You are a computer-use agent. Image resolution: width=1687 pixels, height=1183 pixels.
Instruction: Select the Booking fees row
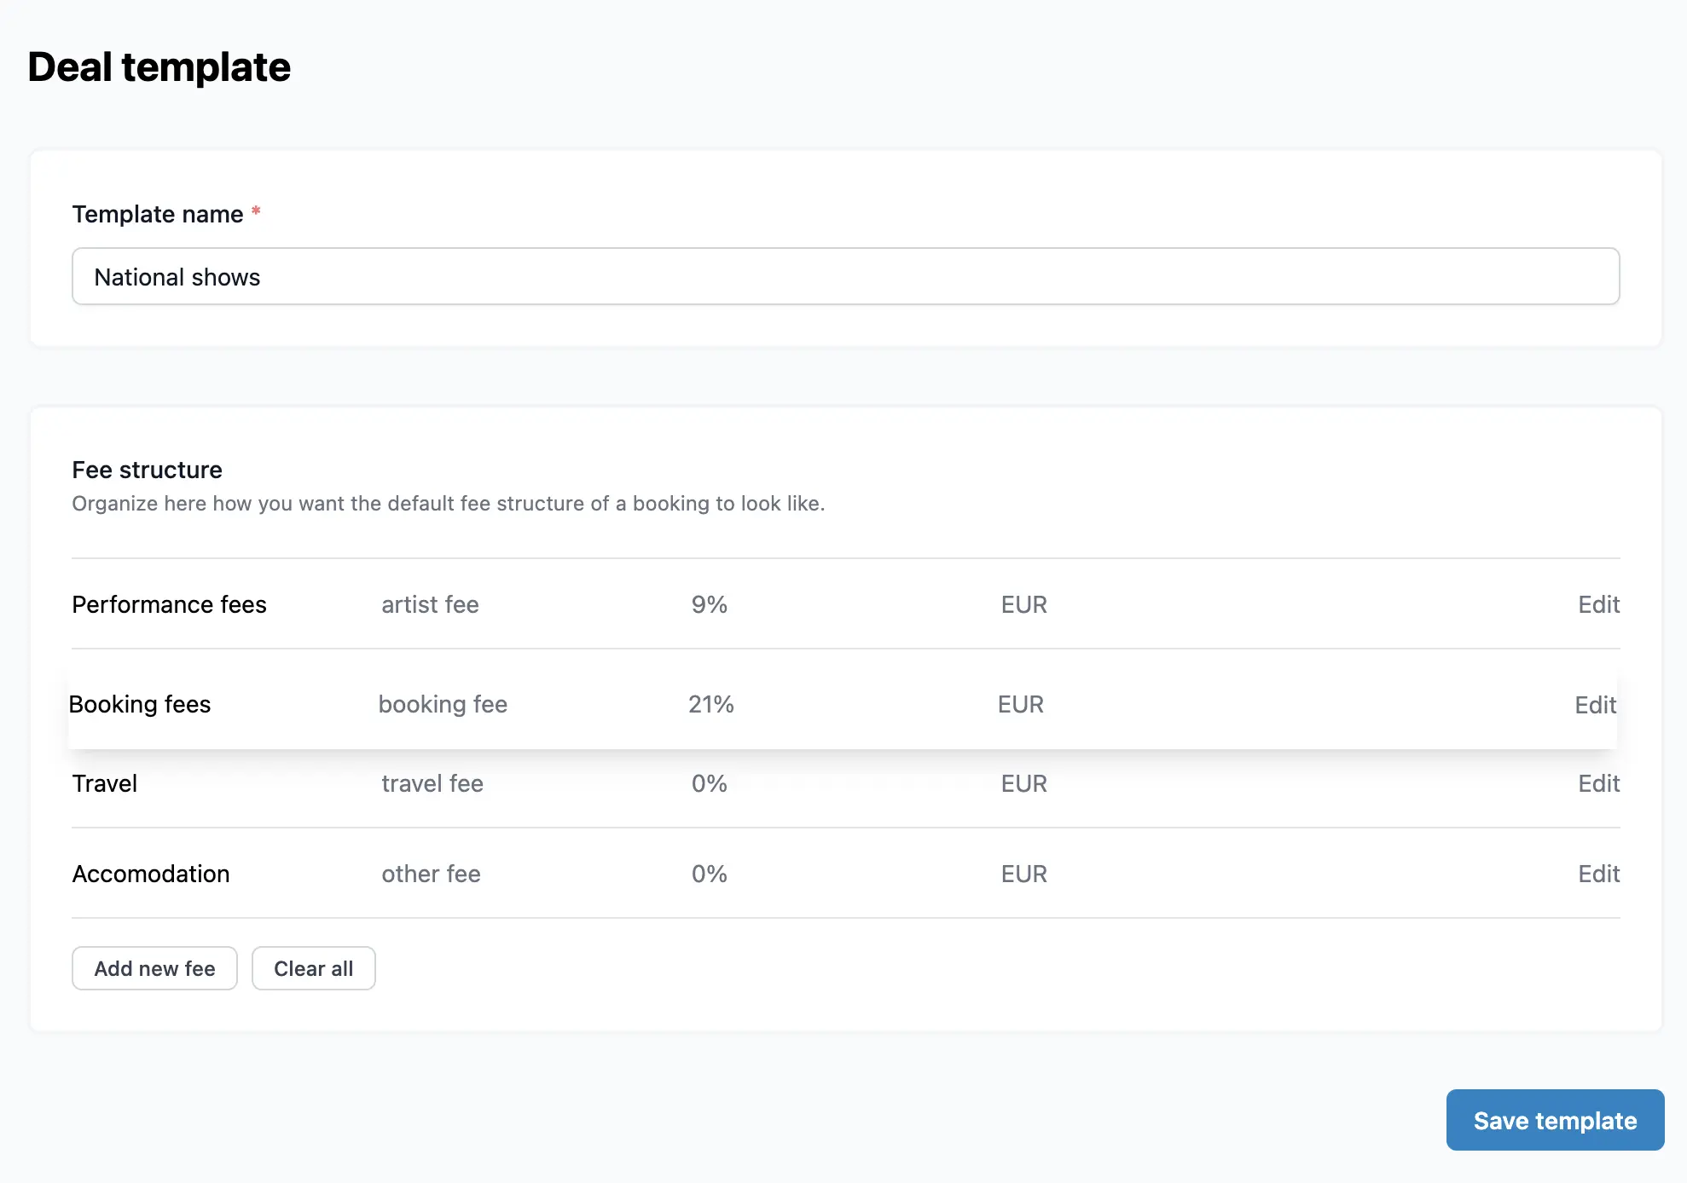pyautogui.click(x=141, y=705)
